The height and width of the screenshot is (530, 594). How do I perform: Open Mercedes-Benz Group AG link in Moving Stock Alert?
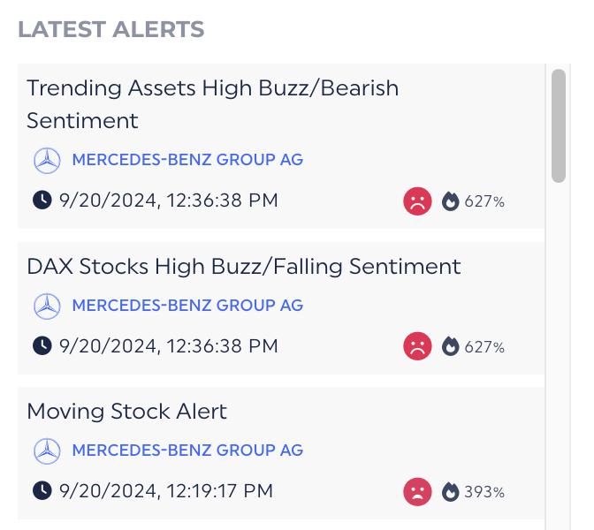coord(187,450)
